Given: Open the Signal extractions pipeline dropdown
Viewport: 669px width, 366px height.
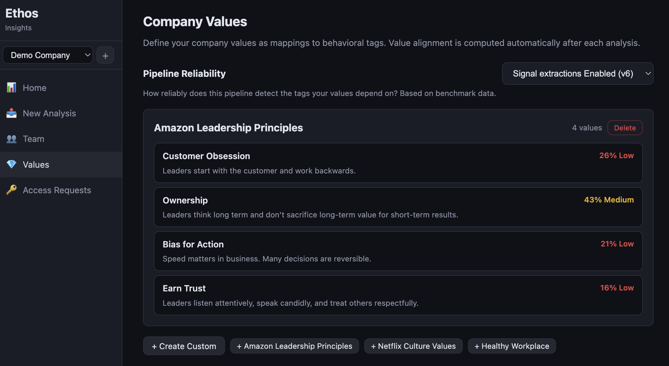Looking at the screenshot, I should point(577,74).
